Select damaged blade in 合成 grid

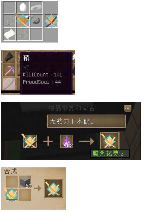point(12,195)
